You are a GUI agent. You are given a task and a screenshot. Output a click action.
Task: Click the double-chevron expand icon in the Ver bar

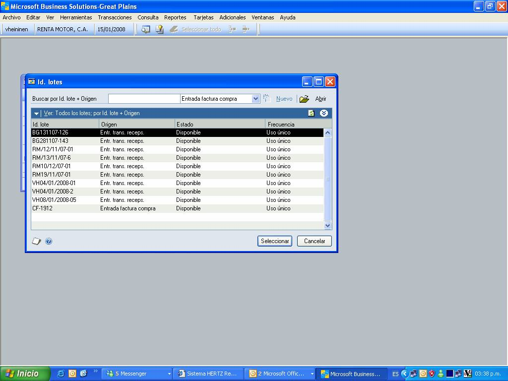[323, 113]
